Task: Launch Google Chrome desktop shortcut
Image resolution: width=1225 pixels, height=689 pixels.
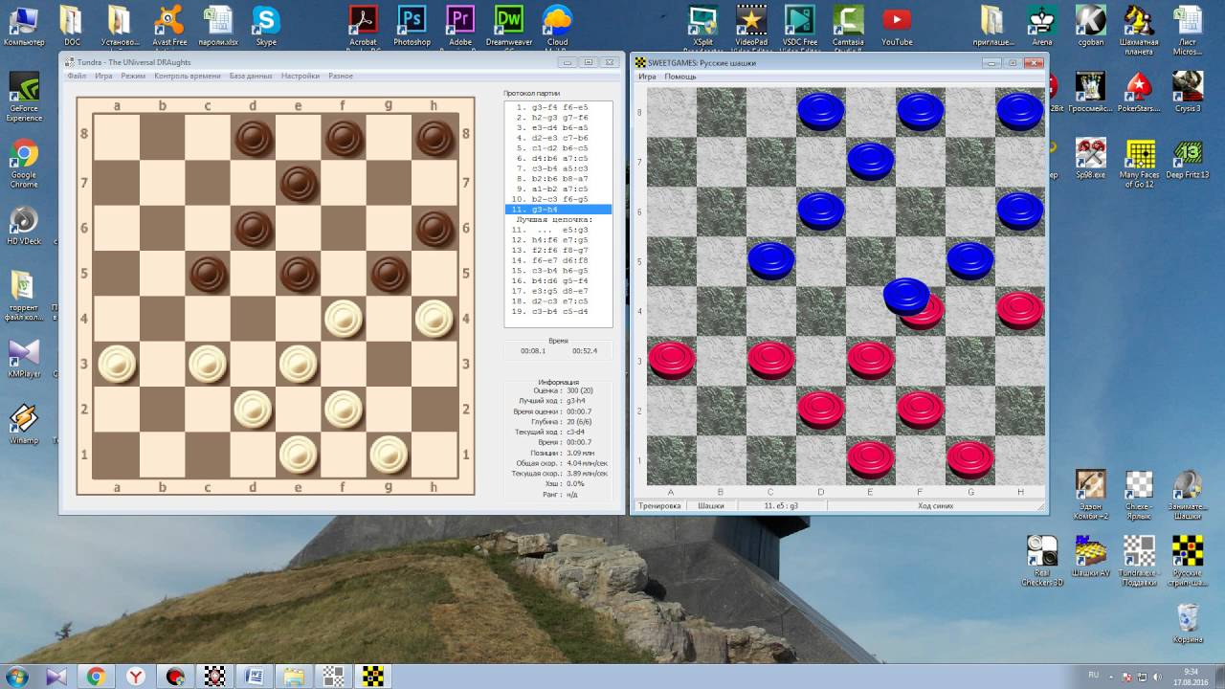Action: pyautogui.click(x=24, y=163)
